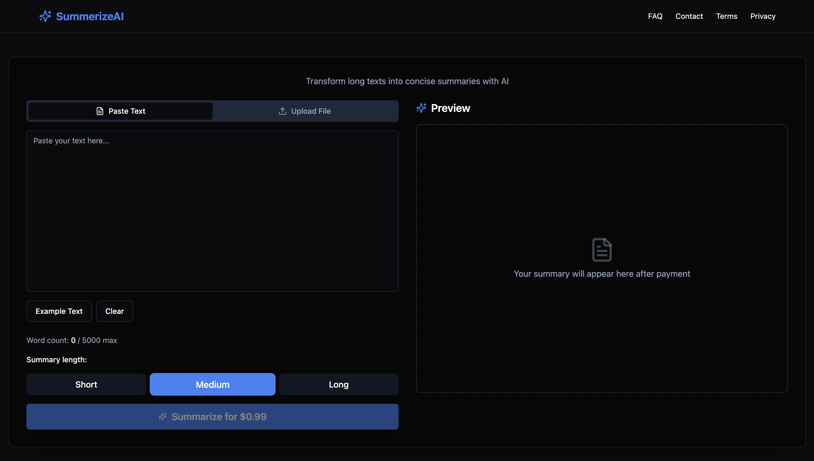Screen dimensions: 814x461
Task: Click the document icon on Paste Text
Action: (100, 111)
